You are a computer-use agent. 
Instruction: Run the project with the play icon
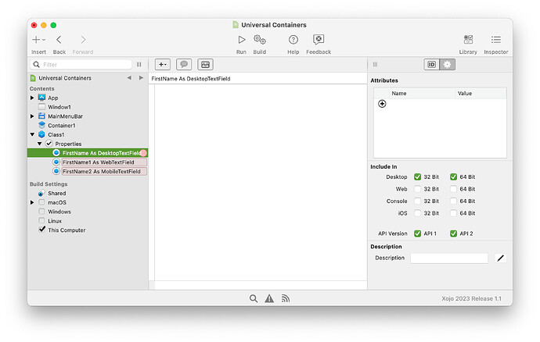click(x=241, y=40)
